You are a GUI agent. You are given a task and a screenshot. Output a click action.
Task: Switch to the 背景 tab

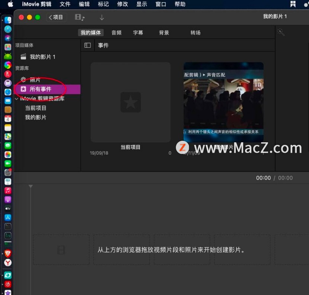click(x=164, y=32)
